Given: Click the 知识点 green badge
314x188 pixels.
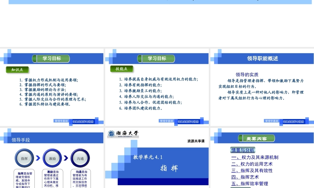Looking at the screenshot, I should point(17,70).
